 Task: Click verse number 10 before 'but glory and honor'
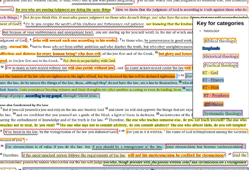[156, 52]
